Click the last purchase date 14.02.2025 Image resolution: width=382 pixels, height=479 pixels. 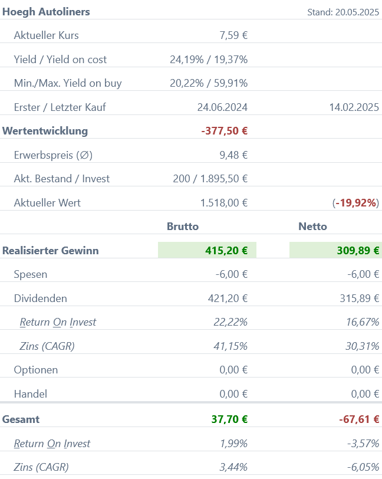(x=354, y=107)
